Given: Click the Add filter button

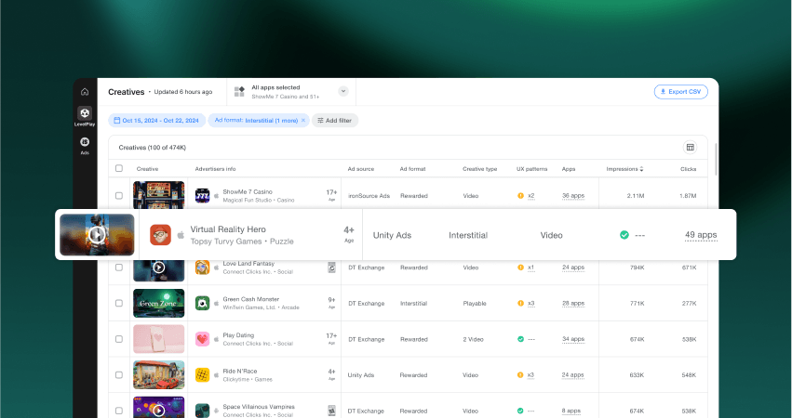Looking at the screenshot, I should [334, 121].
